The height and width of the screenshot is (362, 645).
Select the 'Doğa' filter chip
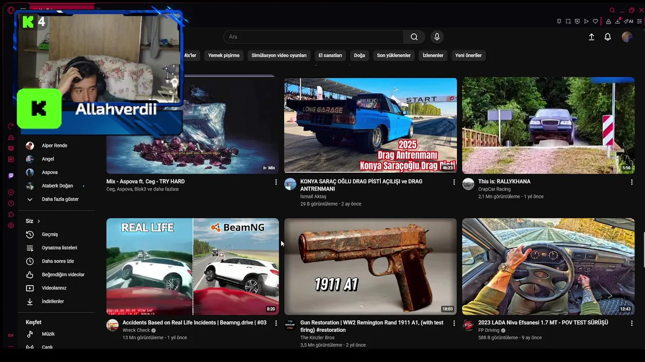point(359,55)
